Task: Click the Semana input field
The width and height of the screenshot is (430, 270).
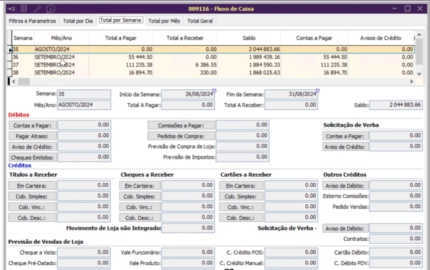Action: point(84,94)
